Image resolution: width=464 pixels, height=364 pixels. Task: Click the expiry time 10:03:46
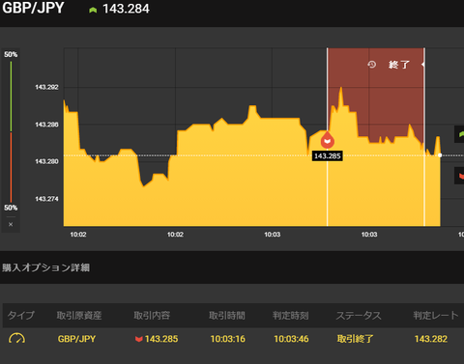pyautogui.click(x=291, y=339)
